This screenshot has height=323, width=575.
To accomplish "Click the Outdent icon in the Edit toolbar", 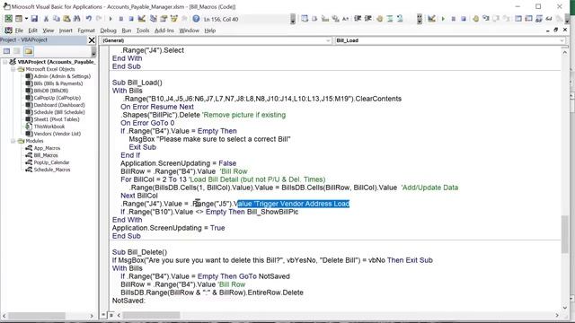I will [x=368, y=19].
